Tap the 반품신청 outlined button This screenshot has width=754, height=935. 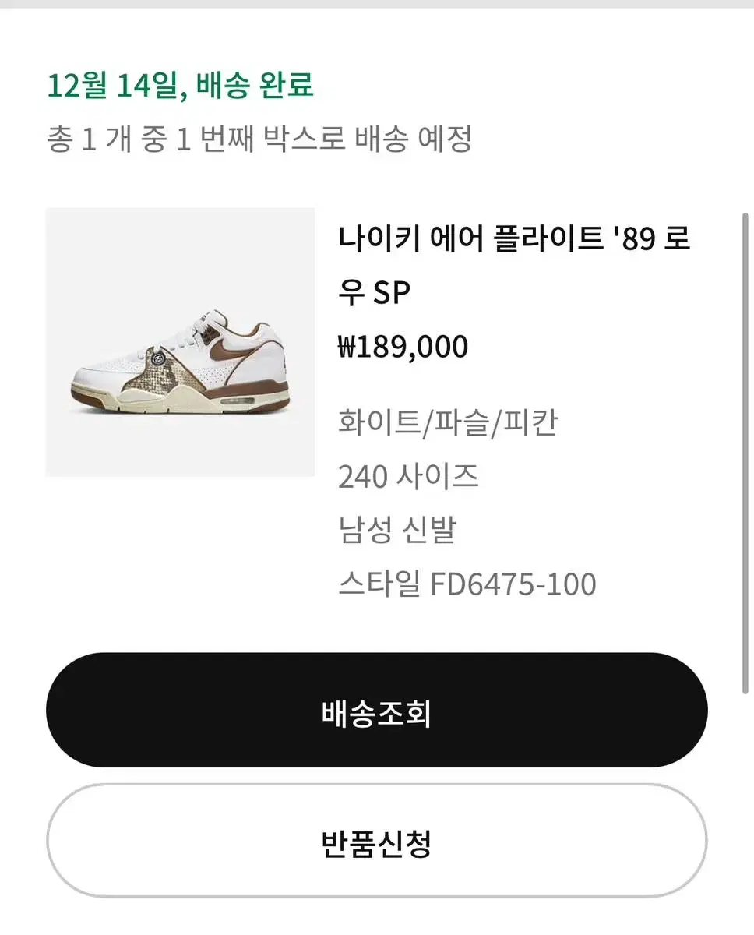376,841
